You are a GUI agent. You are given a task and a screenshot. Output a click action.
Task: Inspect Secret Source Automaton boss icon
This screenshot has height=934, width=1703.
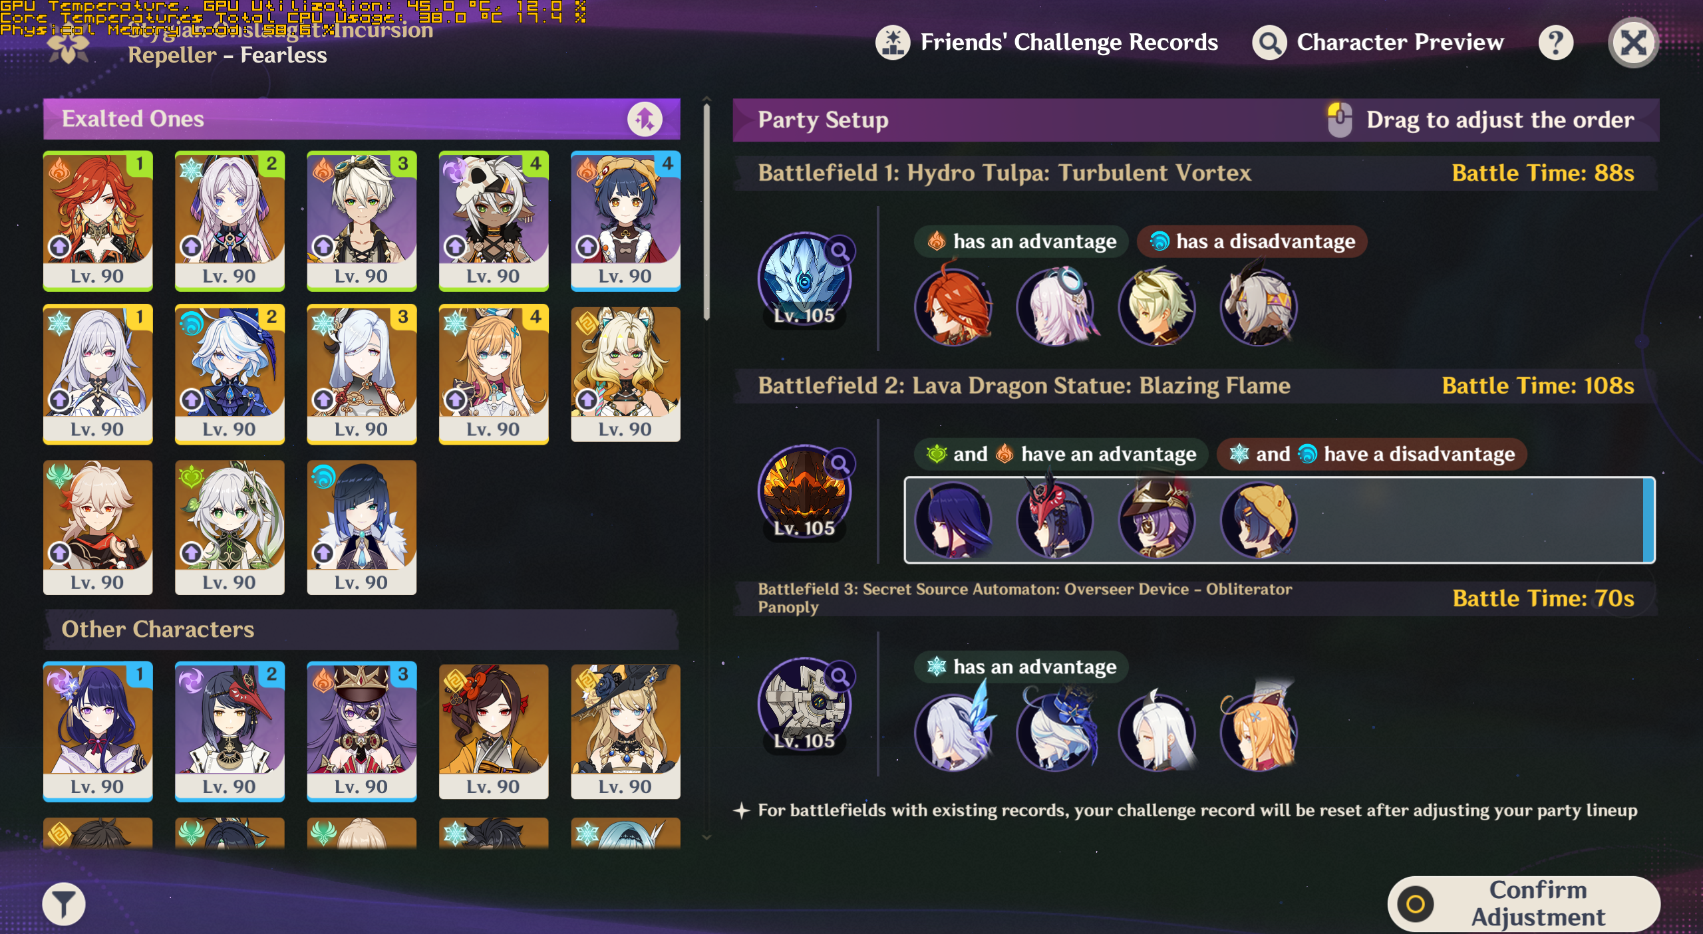[805, 705]
